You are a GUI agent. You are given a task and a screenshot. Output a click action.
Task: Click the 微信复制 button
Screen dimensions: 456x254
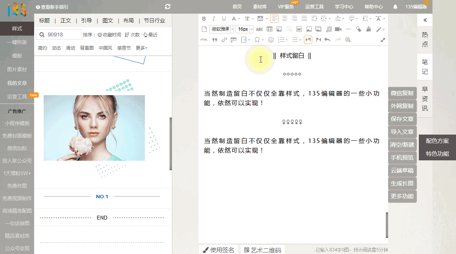click(402, 93)
